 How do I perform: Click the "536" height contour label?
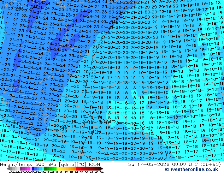[x=20, y=9]
